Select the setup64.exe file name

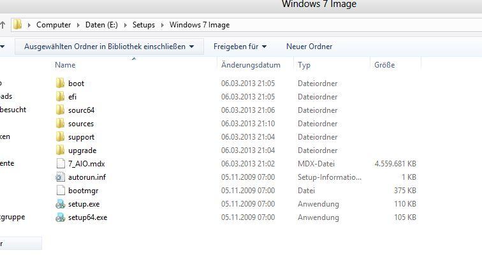87,217
